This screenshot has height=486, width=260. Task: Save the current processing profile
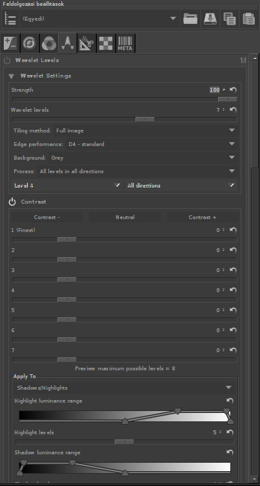coord(210,19)
